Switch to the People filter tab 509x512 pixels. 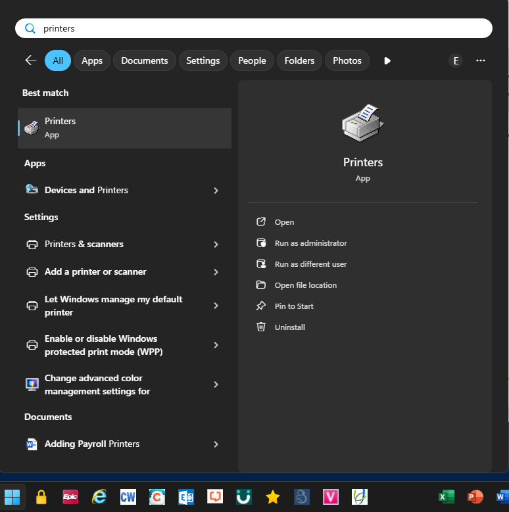(x=252, y=60)
